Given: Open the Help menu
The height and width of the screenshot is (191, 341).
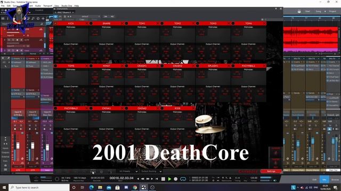Looking at the screenshot, I should point(77,6).
